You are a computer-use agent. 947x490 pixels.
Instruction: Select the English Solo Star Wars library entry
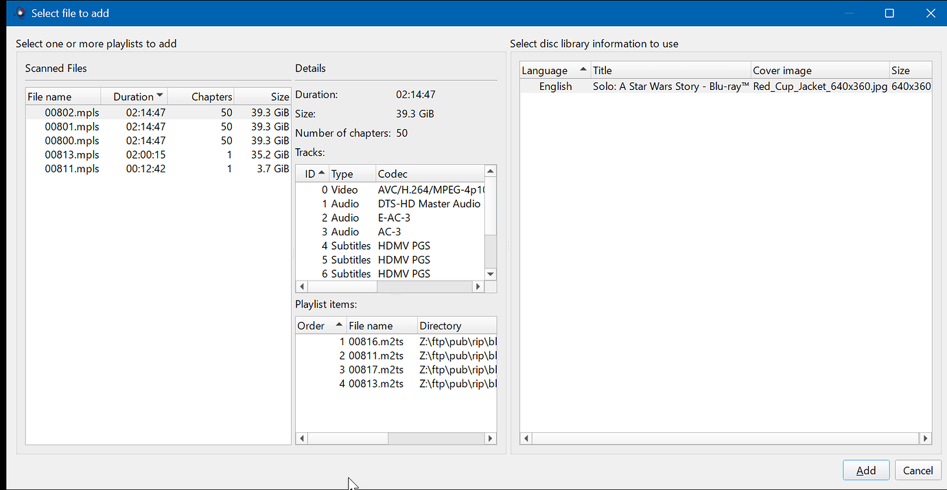[x=670, y=86]
